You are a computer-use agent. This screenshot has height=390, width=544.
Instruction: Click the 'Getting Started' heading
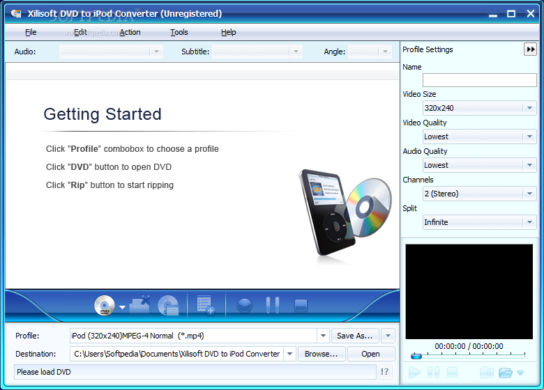pyautogui.click(x=103, y=114)
